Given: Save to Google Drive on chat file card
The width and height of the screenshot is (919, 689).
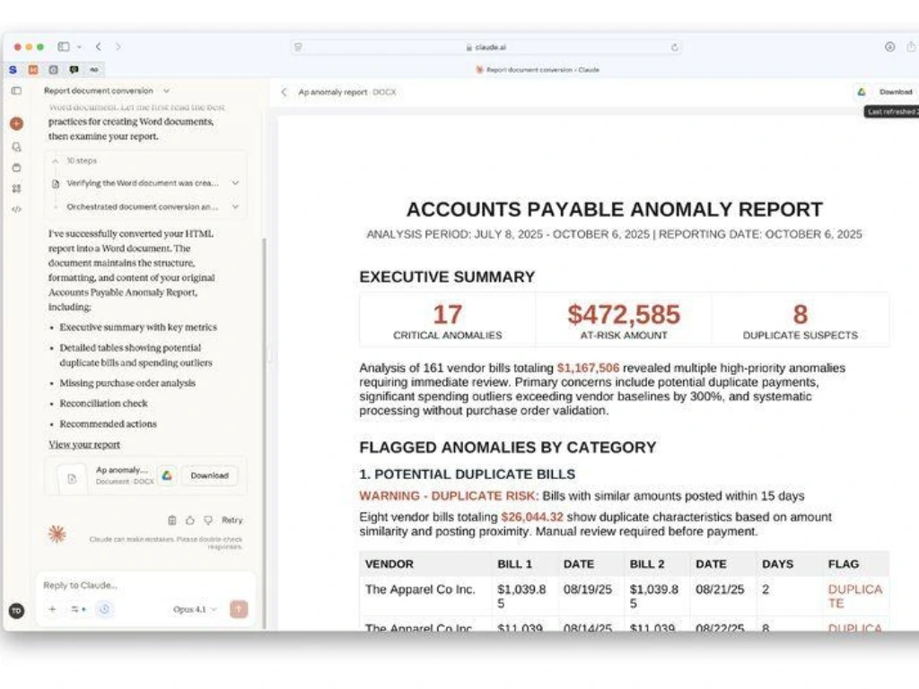Looking at the screenshot, I should (x=167, y=475).
